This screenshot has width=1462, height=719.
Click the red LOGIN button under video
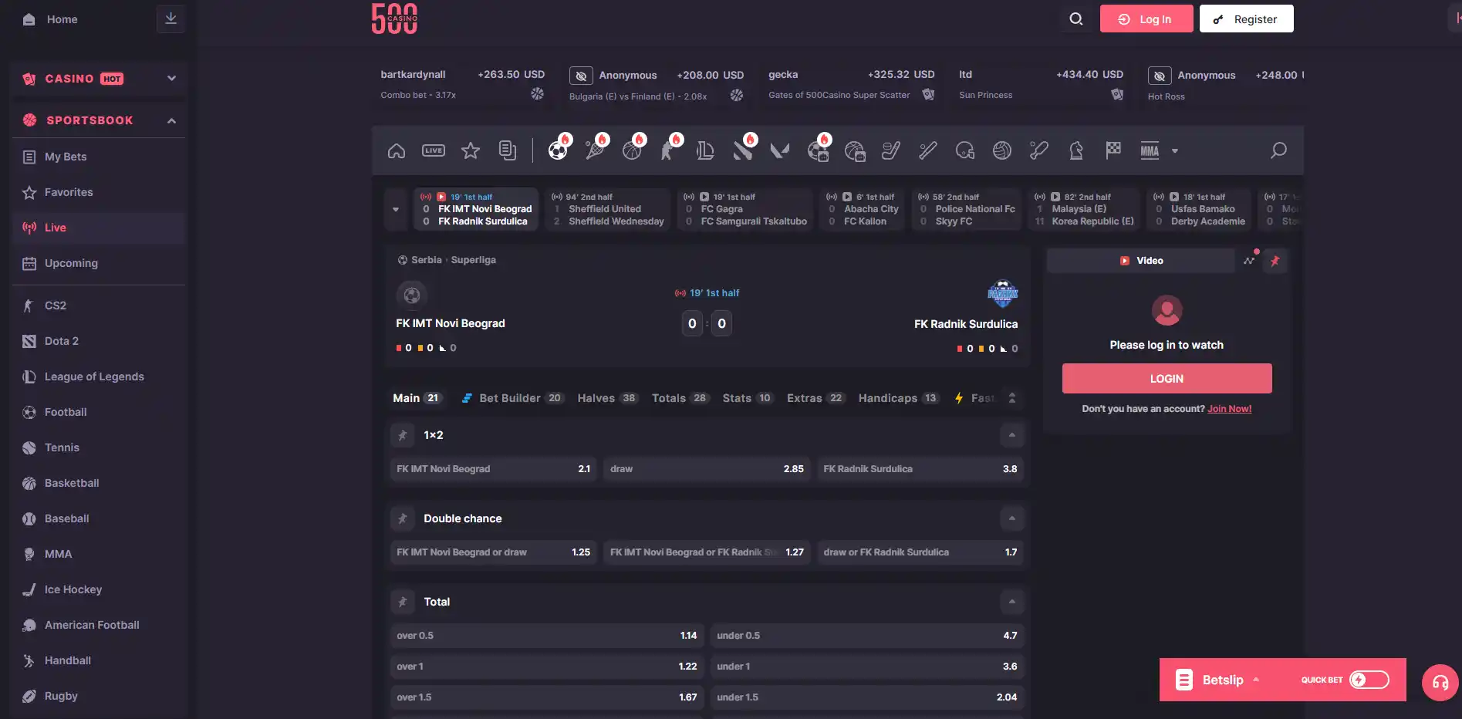1167,379
